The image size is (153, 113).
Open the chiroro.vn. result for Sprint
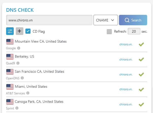coord(126,104)
